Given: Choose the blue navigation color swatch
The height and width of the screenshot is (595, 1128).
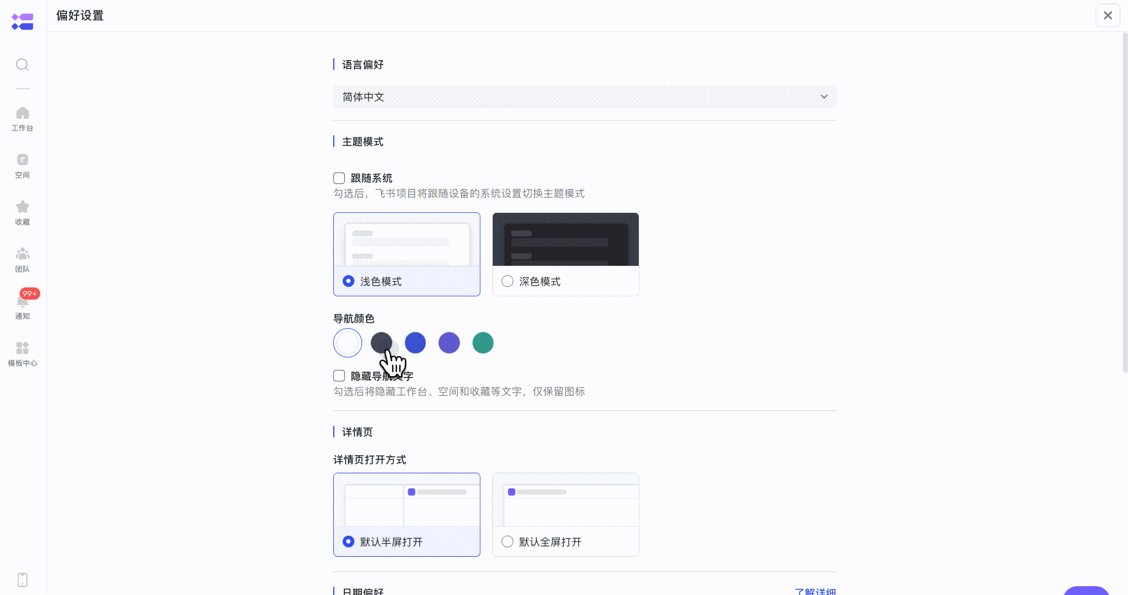Looking at the screenshot, I should [x=415, y=343].
